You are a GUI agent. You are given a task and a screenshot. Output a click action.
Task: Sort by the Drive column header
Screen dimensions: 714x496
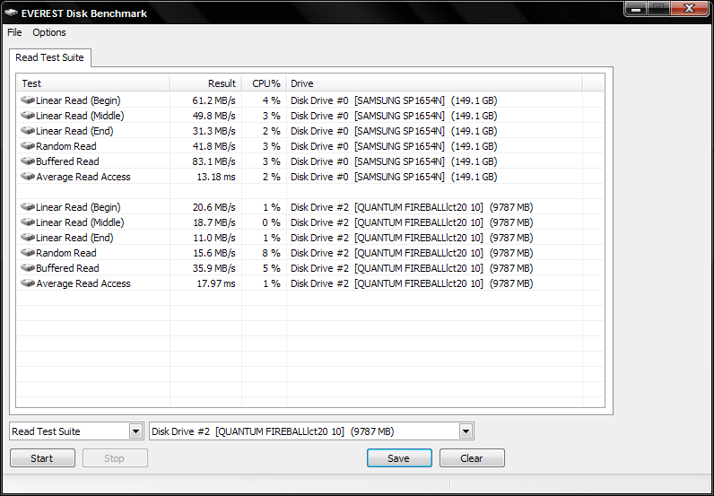click(434, 83)
